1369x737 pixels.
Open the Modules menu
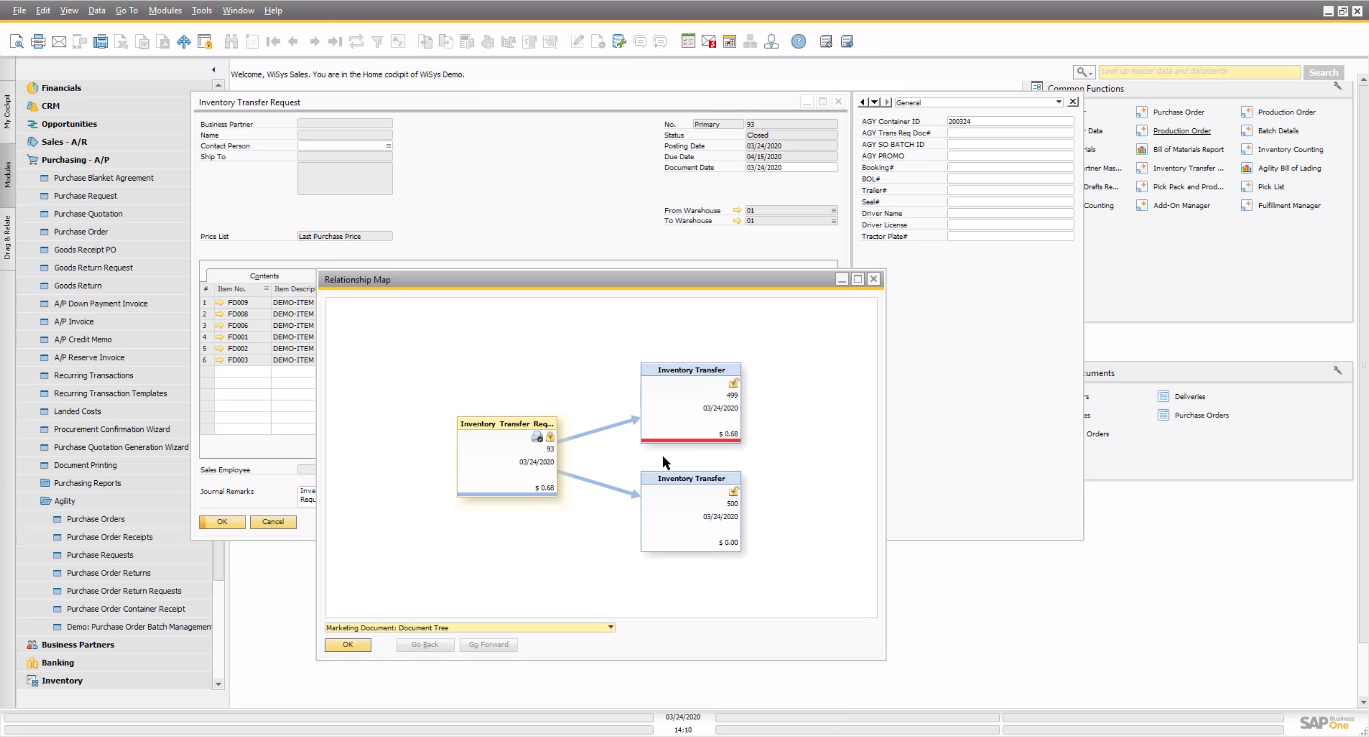[x=165, y=10]
